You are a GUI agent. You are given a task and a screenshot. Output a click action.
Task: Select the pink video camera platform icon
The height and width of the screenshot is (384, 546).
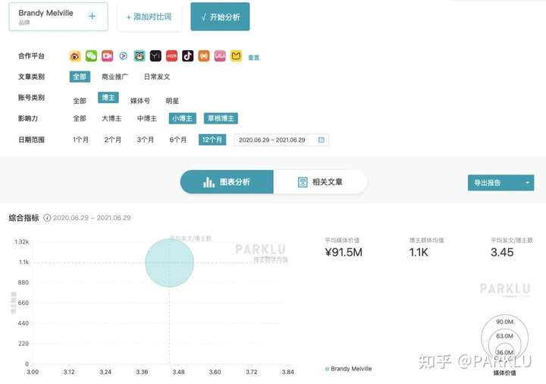[107, 56]
